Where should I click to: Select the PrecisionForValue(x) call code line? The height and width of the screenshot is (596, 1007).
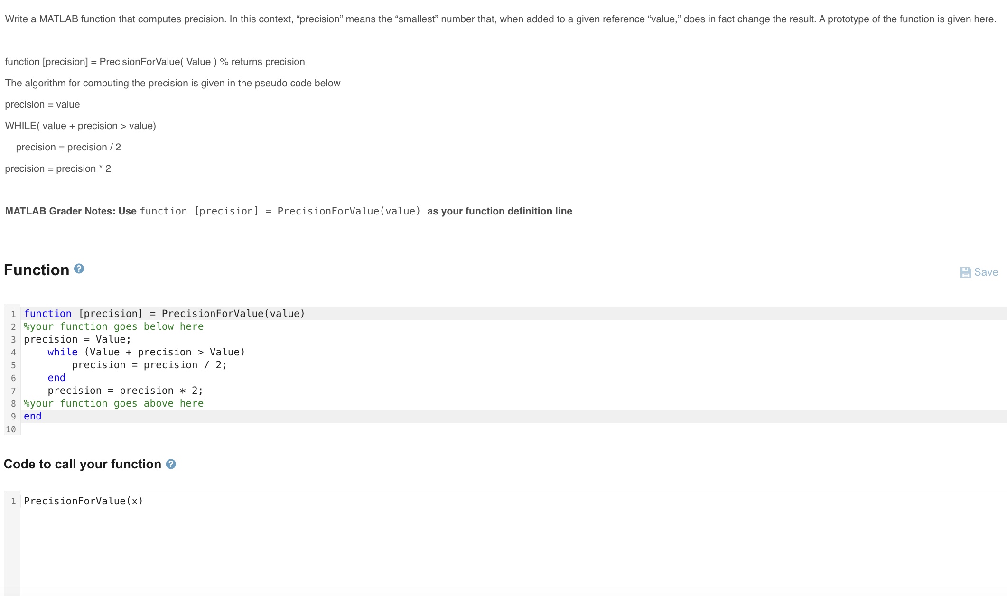[x=83, y=501]
